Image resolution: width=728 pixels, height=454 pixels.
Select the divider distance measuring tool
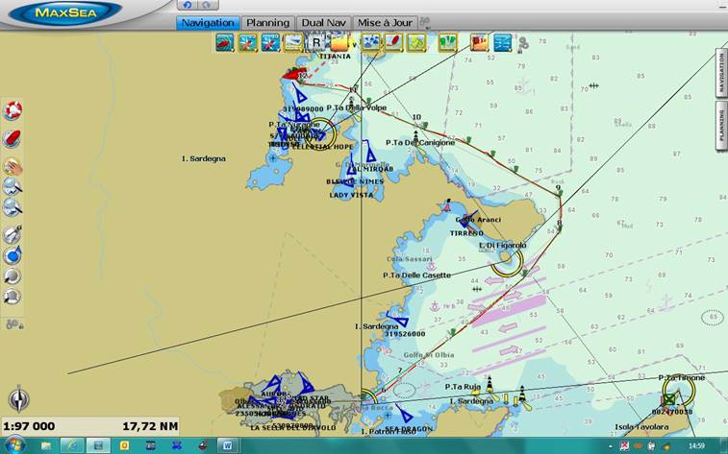coord(13,234)
